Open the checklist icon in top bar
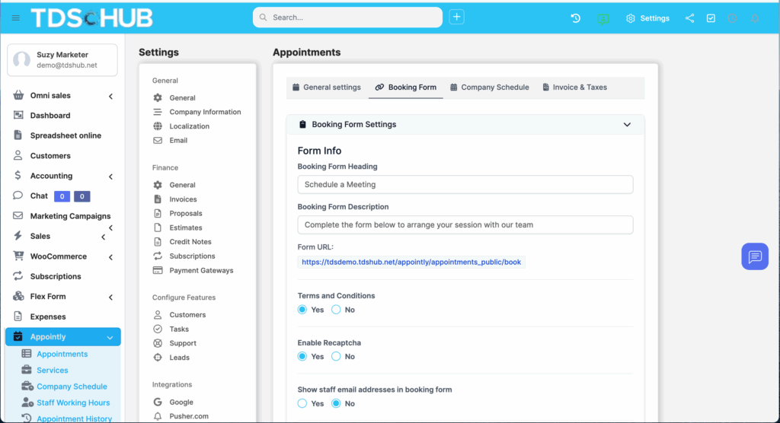780x423 pixels. pos(711,18)
